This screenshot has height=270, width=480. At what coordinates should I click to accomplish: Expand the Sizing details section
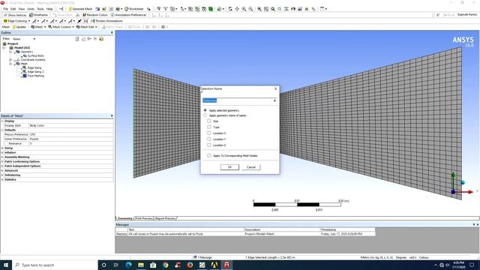[2, 148]
